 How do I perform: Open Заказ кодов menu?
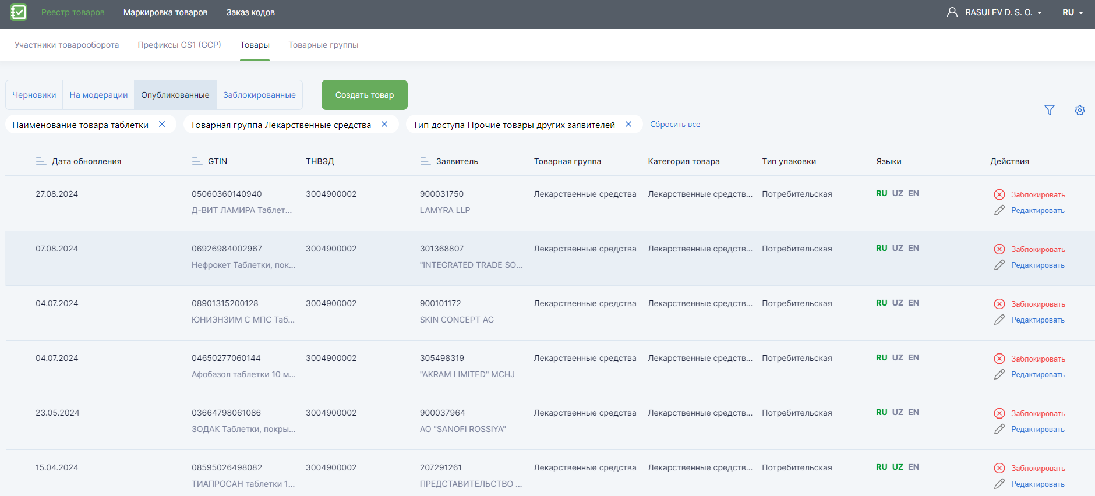[x=250, y=12]
